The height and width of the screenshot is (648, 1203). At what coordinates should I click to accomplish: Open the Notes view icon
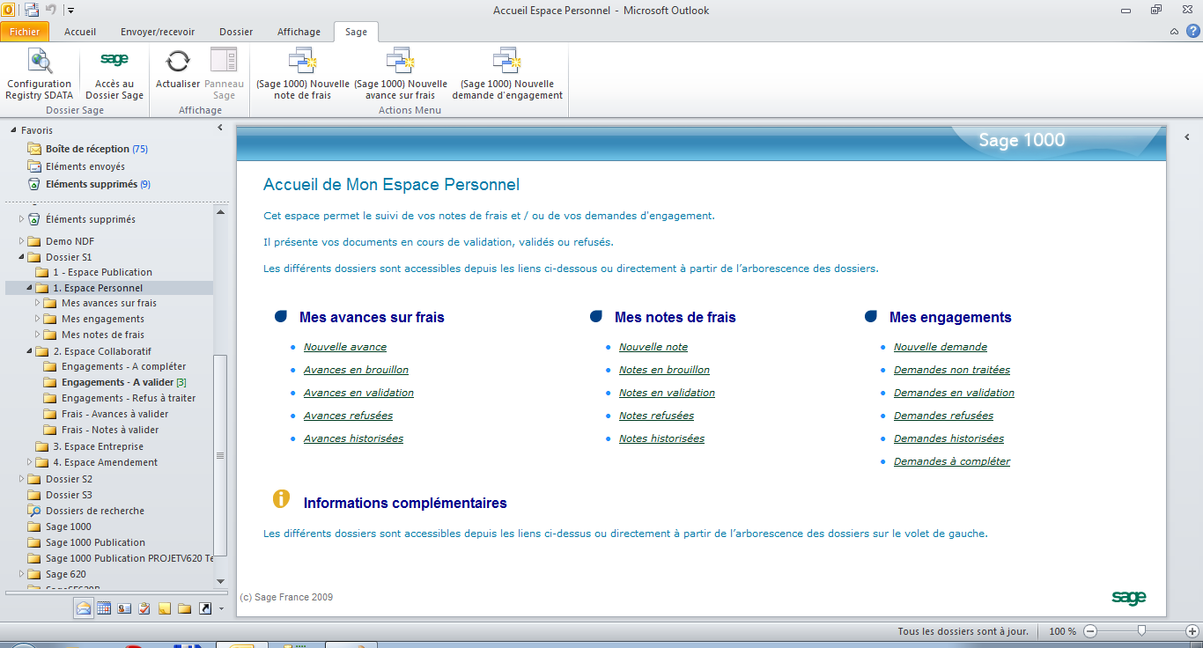click(x=165, y=607)
